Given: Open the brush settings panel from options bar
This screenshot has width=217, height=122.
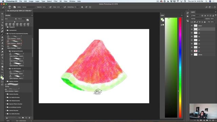Looking at the screenshot, I should tap(15, 7).
